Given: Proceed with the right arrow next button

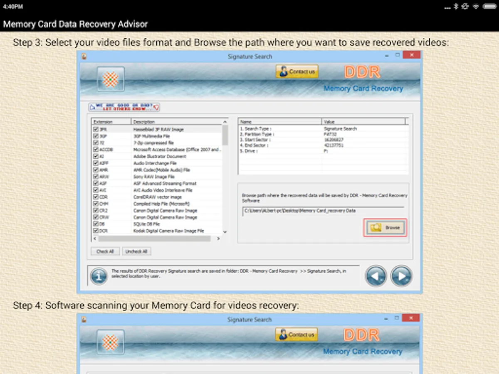Looking at the screenshot, I should [x=402, y=276].
